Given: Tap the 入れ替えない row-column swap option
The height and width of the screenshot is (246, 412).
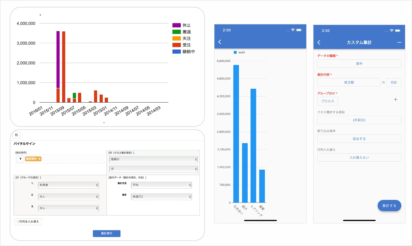Looking at the screenshot, I should [359, 158].
